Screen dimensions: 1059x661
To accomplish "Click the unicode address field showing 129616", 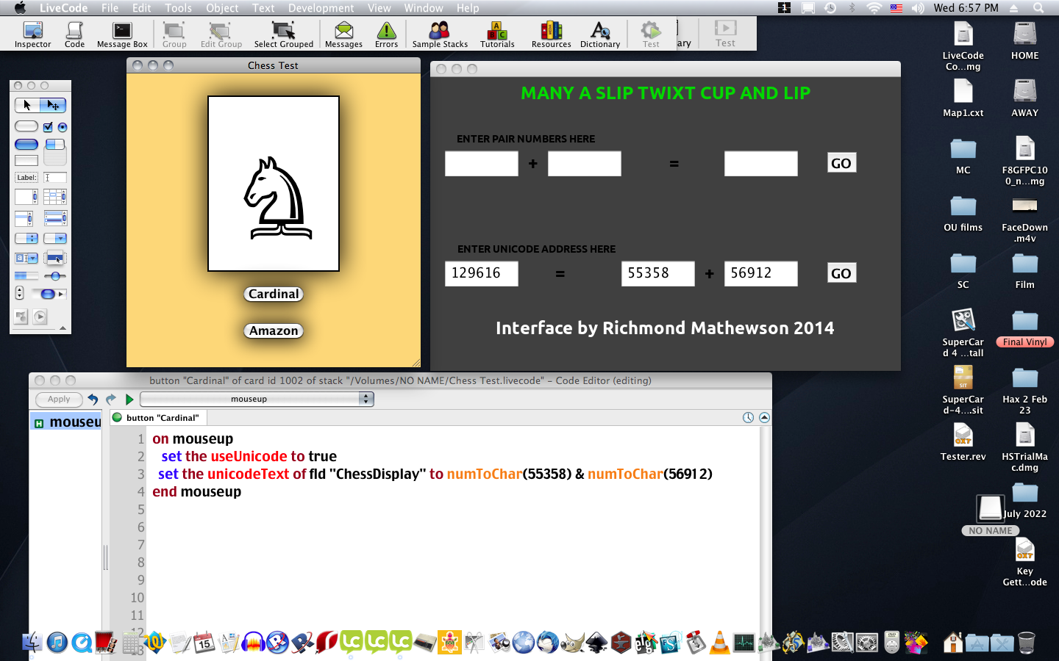I will click(482, 273).
